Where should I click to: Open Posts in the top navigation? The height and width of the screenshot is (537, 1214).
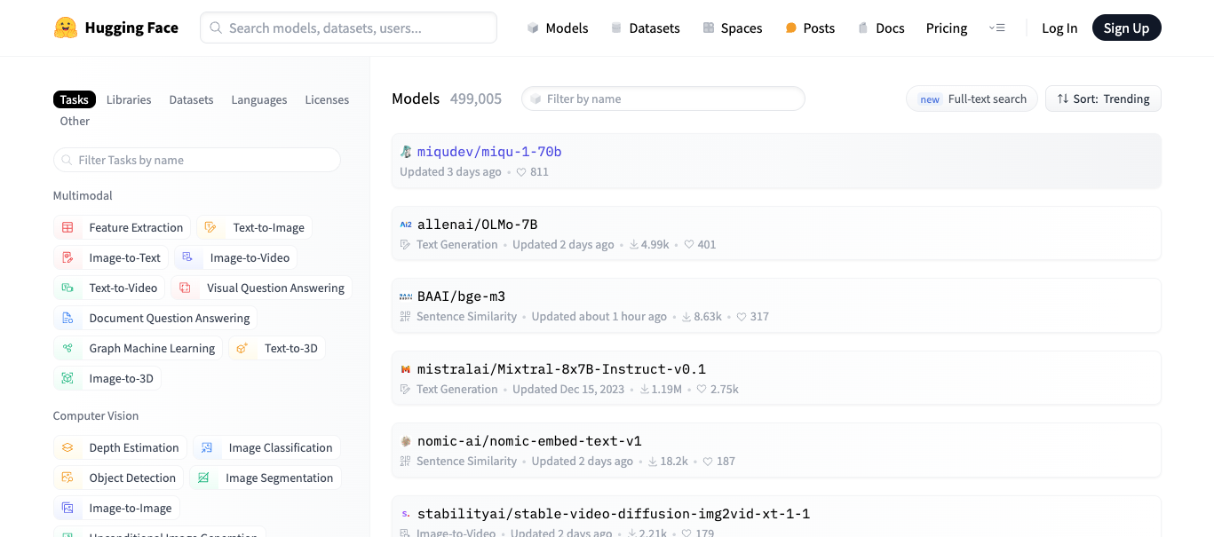click(810, 28)
